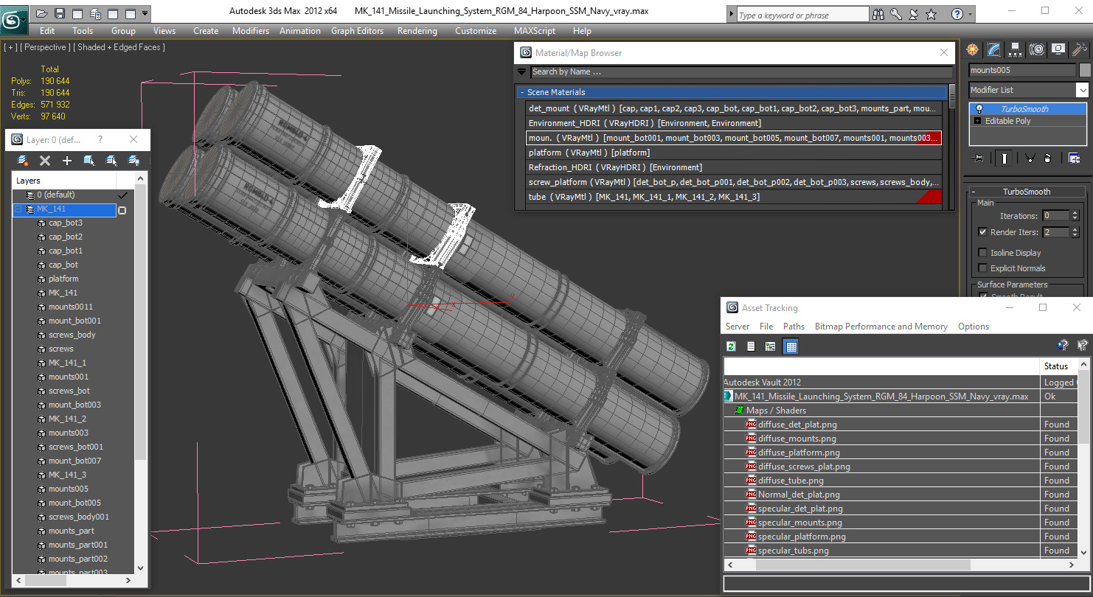Open the dropdown arrow next to Help icon
Screen dimensions: 1093x597
coord(971,14)
